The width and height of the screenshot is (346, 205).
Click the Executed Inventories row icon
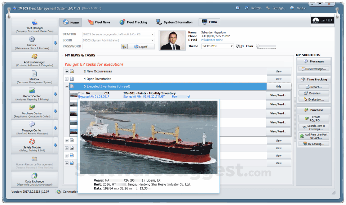72,86
